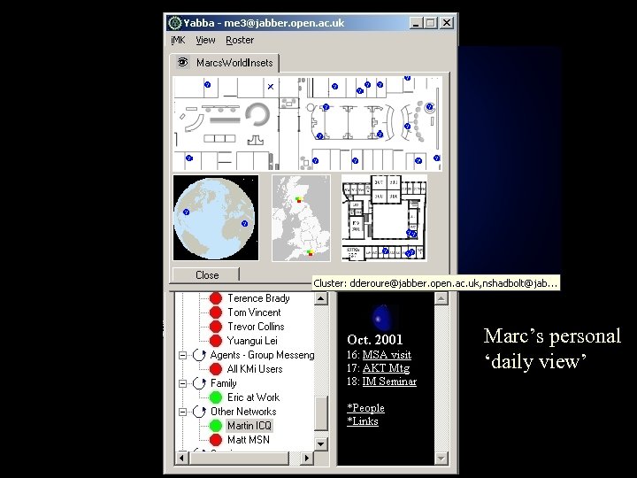
Task: Open the Roster menu
Action: click(240, 40)
